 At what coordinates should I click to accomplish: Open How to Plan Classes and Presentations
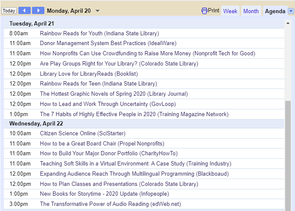[119, 184]
